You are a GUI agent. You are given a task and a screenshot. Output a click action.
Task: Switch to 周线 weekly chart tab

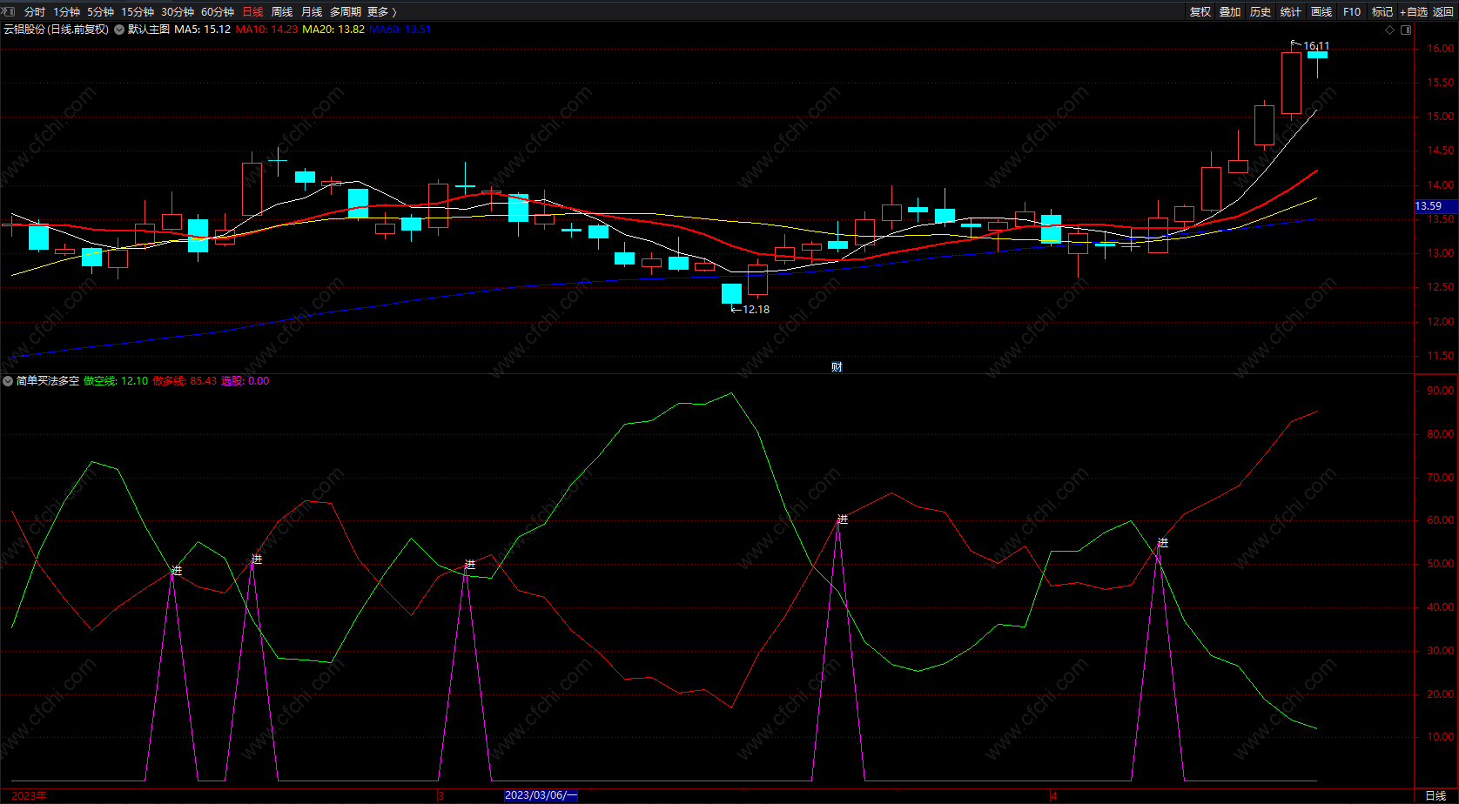[282, 11]
